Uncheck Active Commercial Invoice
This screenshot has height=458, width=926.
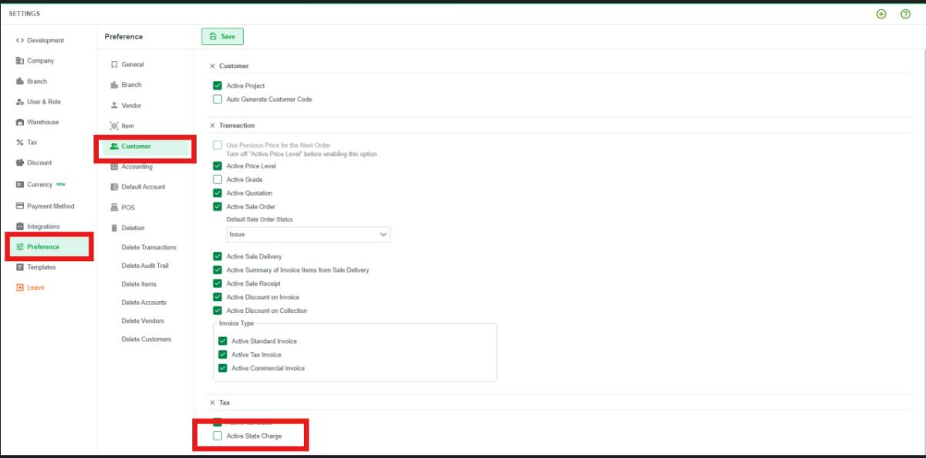223,368
